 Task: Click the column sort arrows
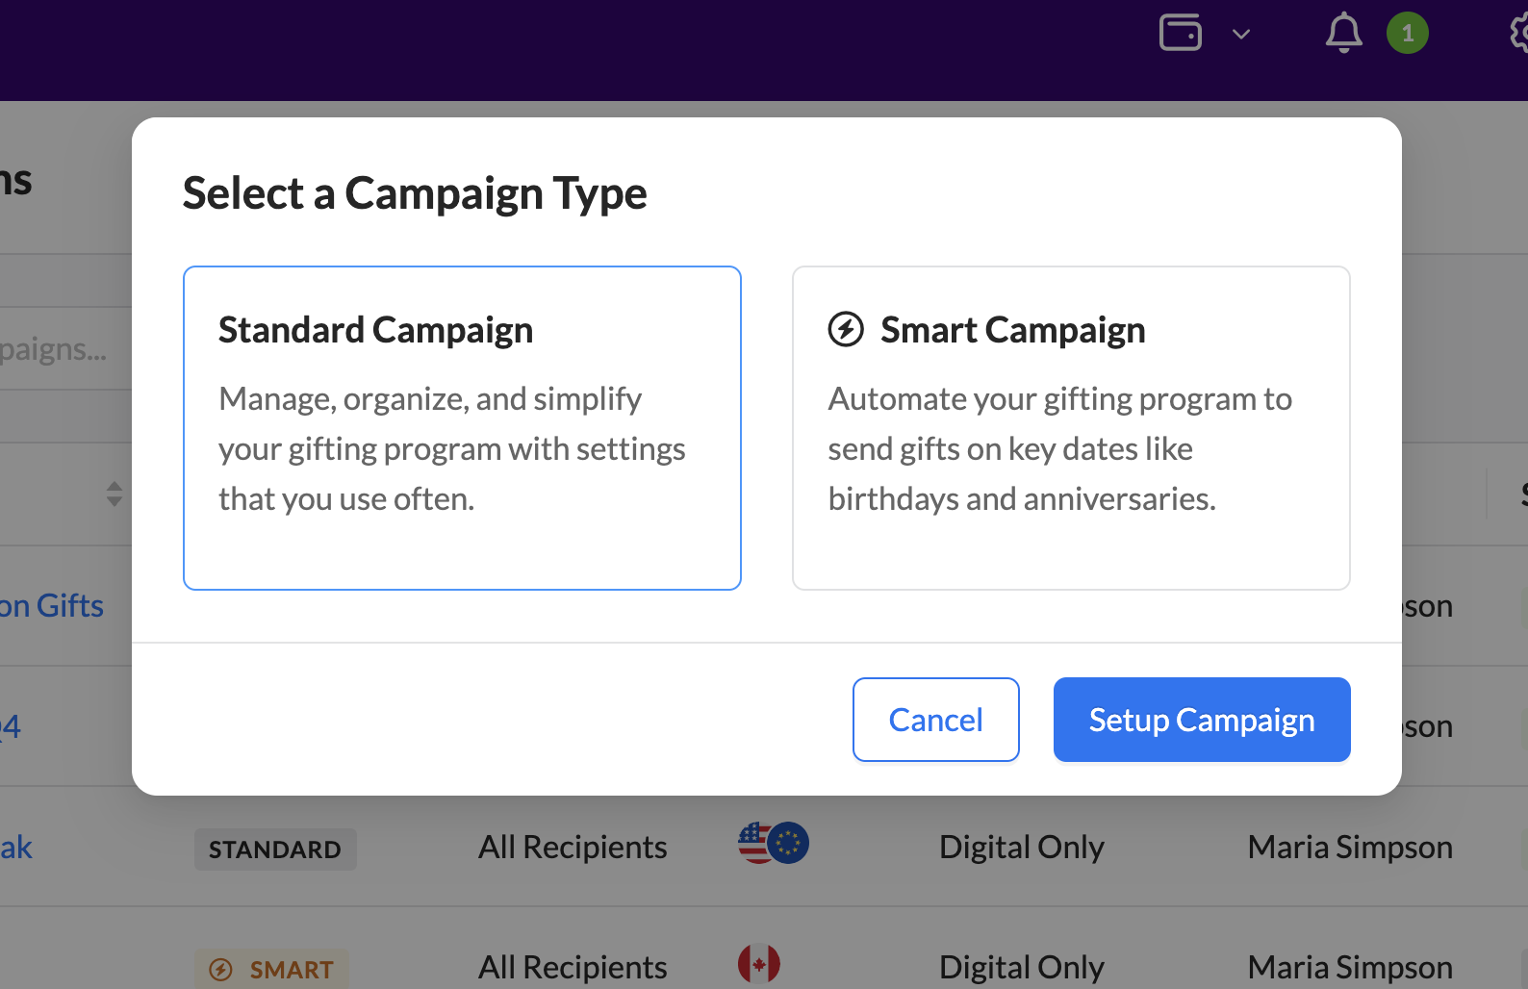point(115,494)
